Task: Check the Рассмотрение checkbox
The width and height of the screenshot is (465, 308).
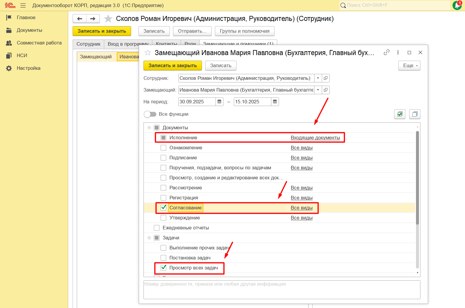Action: click(x=164, y=188)
